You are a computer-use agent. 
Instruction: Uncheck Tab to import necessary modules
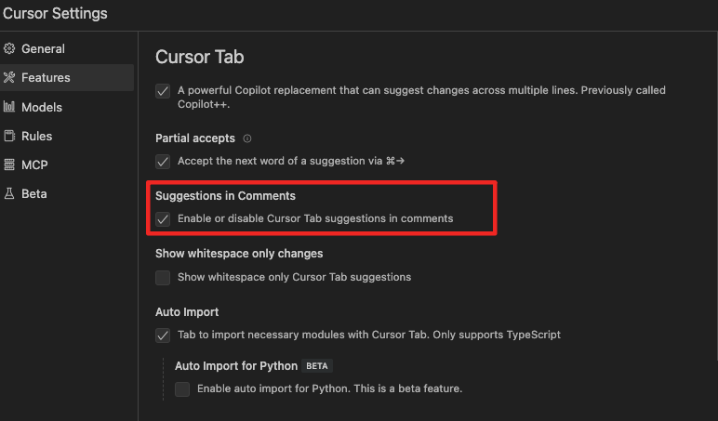[x=163, y=335]
